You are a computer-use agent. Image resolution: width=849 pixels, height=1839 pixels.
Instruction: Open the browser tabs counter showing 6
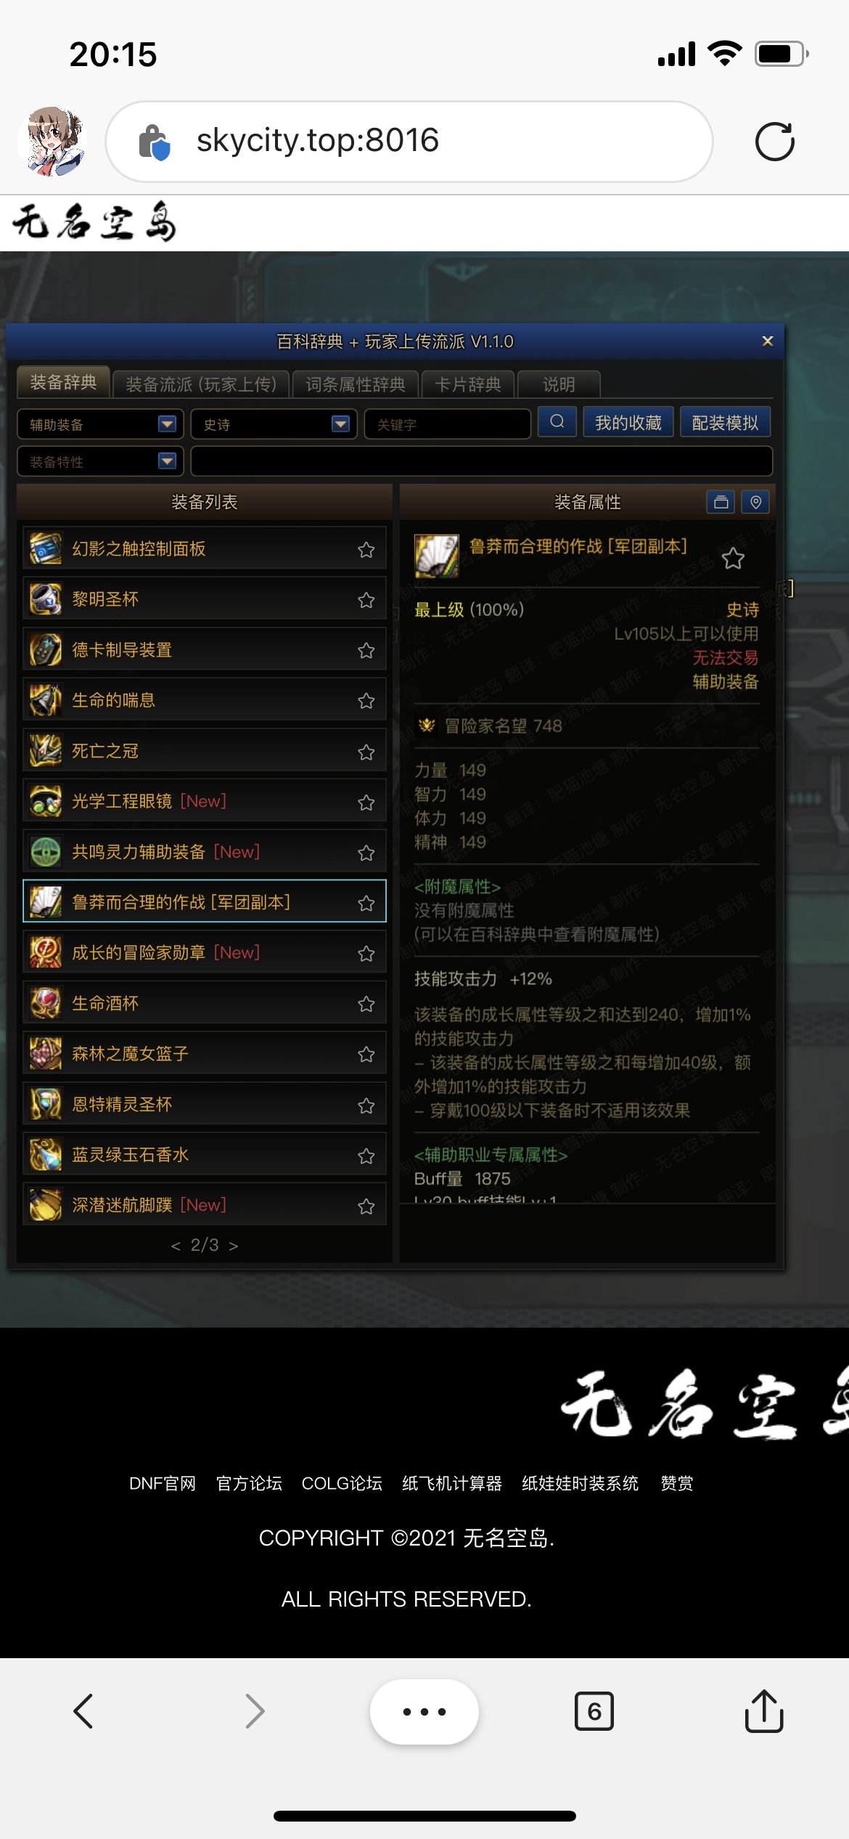594,1711
